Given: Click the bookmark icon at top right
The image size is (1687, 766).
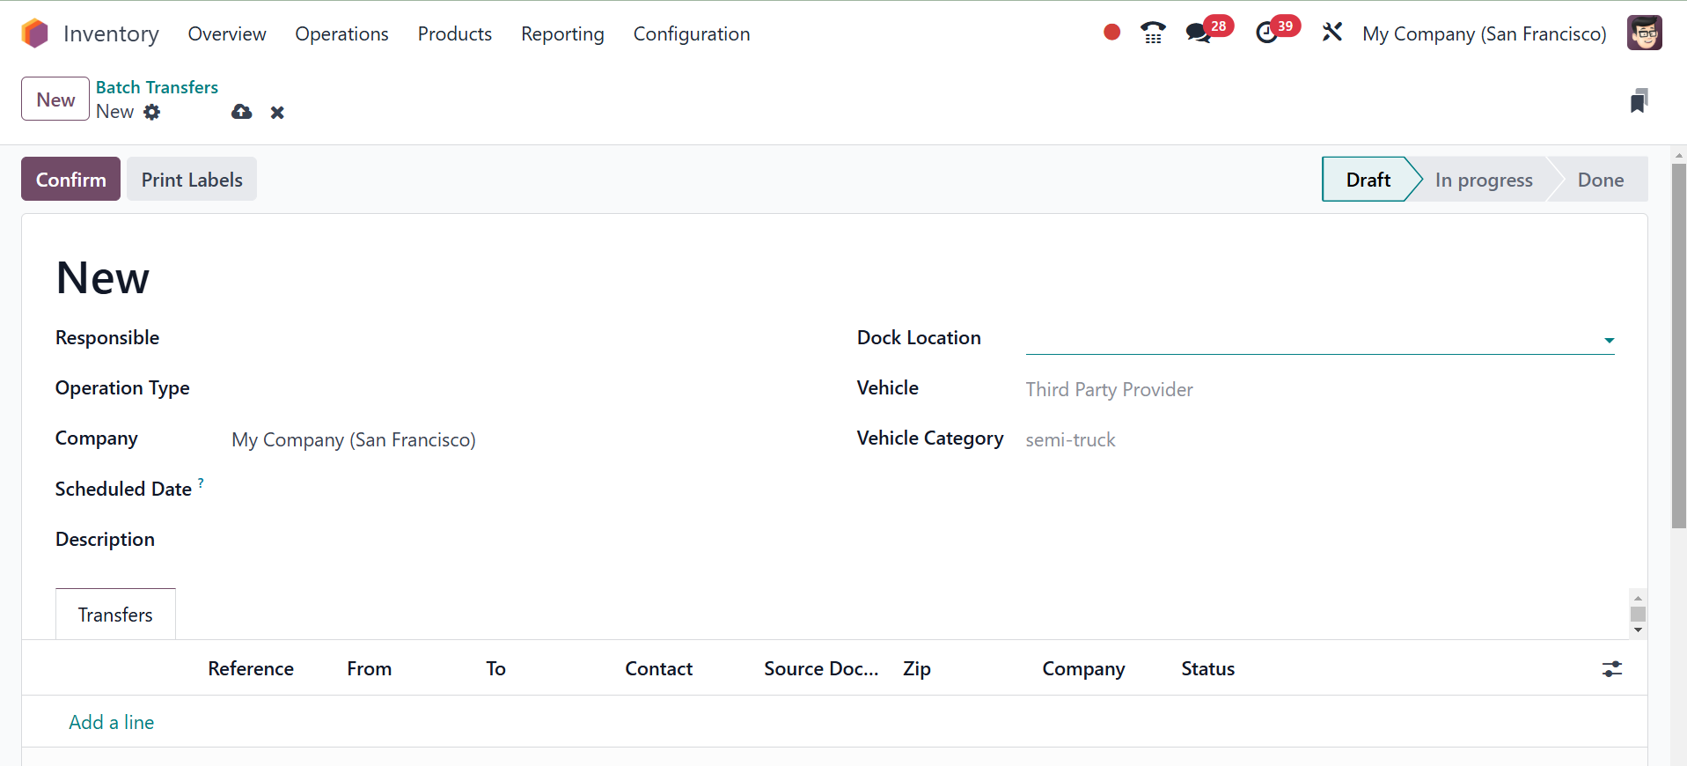Looking at the screenshot, I should click(x=1638, y=100).
